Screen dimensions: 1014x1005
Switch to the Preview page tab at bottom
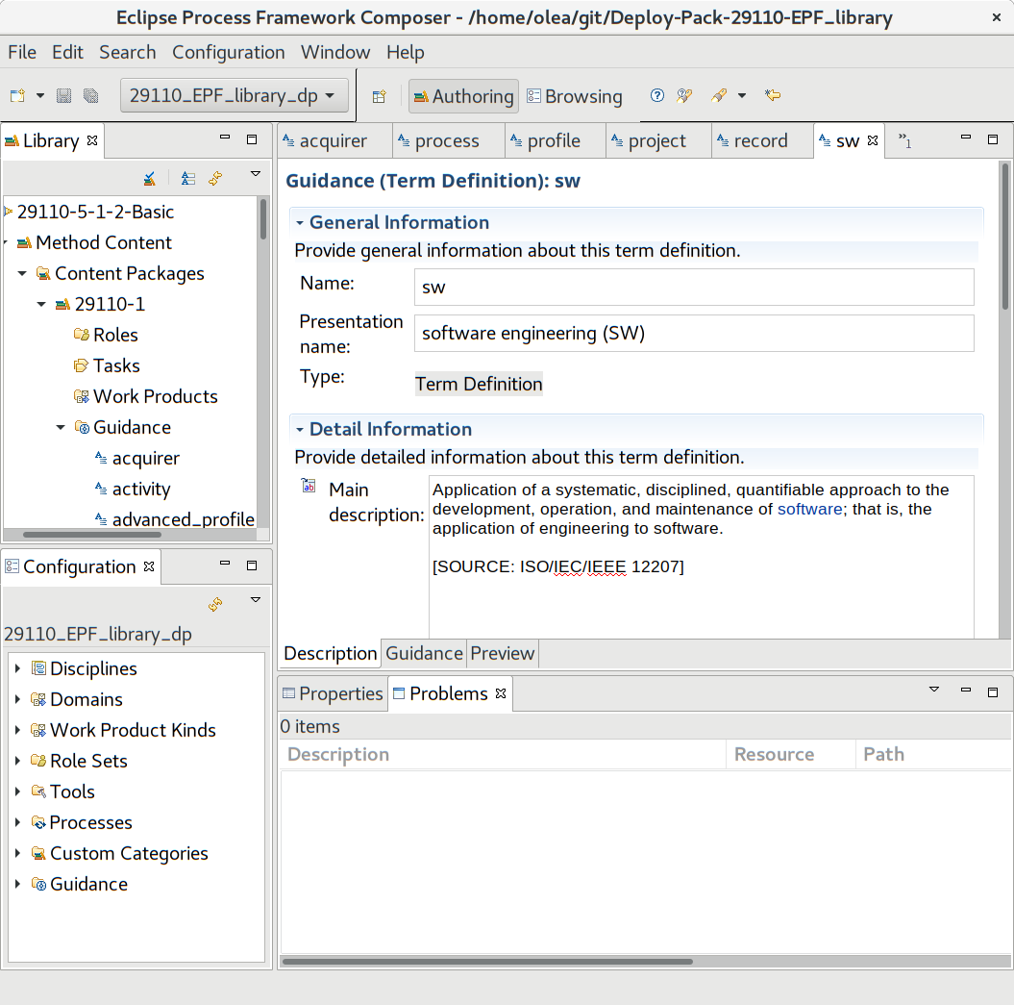[x=503, y=653]
